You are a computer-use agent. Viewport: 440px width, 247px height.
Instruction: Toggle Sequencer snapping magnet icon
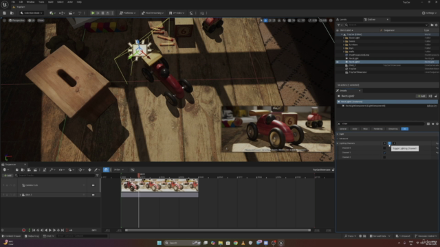[106, 169]
